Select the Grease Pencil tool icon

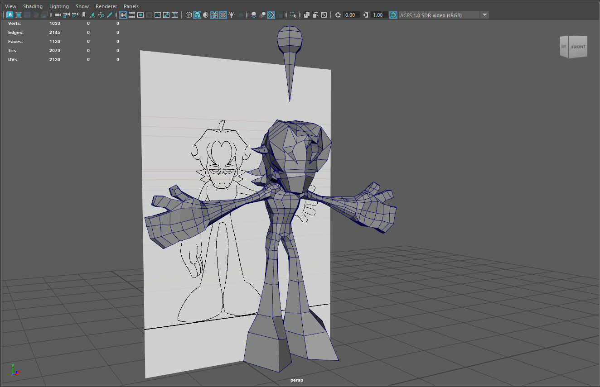(x=110, y=15)
